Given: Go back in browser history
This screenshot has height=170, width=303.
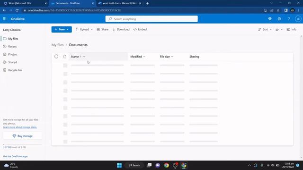Looking at the screenshot, I should 4,10.
